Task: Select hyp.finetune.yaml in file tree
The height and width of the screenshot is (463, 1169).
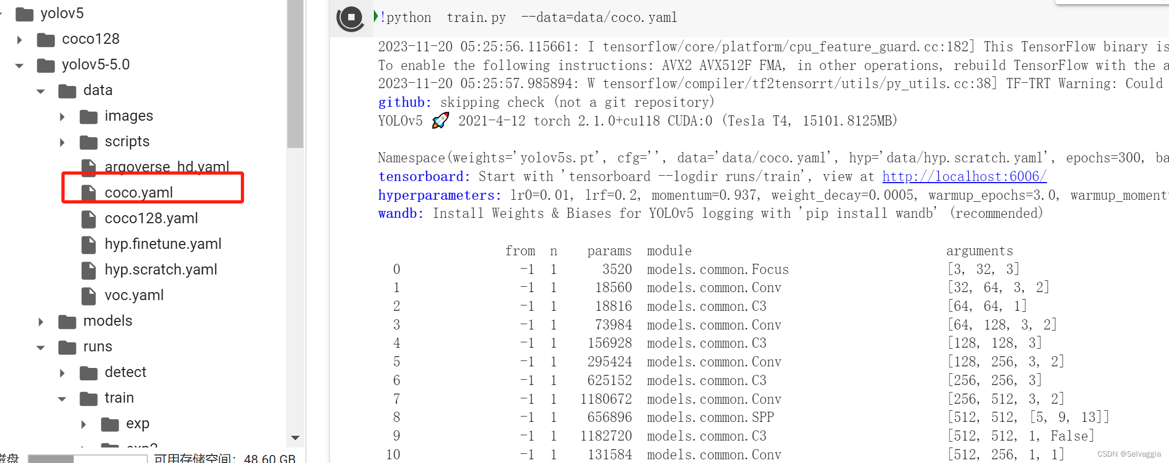Action: coord(163,244)
